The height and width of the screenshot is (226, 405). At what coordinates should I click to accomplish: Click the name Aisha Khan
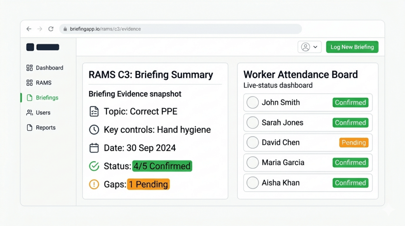[x=281, y=183]
